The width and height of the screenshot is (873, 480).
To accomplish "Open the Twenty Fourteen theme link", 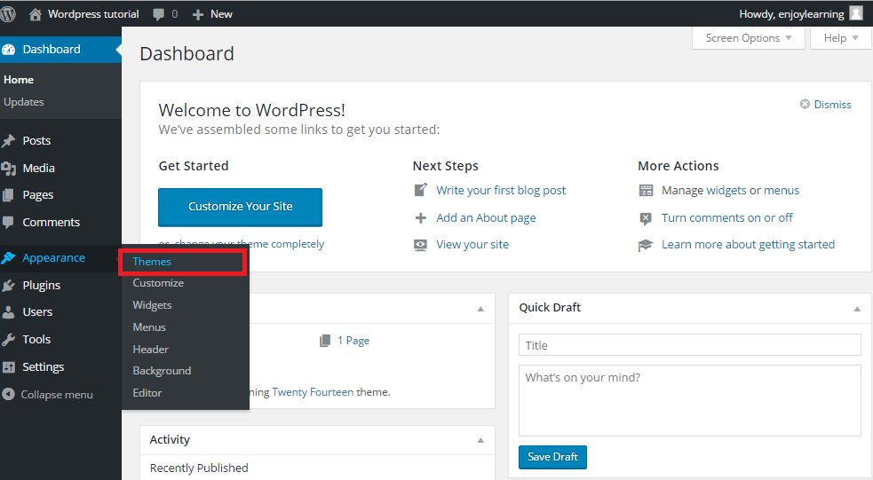I will [x=313, y=392].
